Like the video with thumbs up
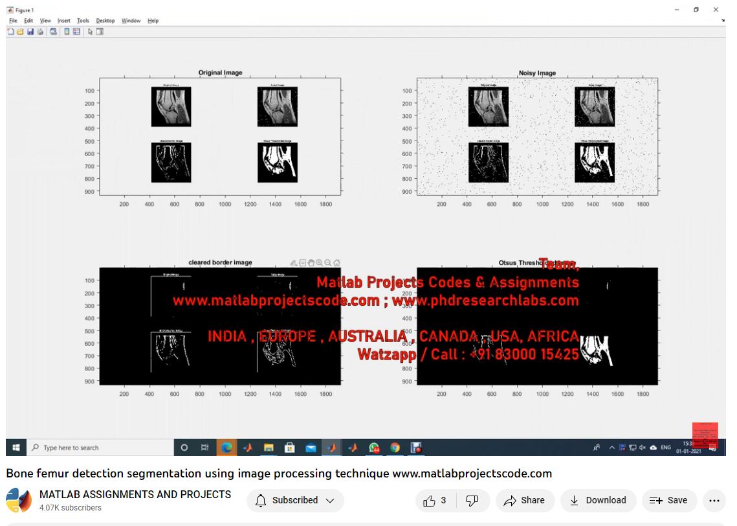 (435, 500)
